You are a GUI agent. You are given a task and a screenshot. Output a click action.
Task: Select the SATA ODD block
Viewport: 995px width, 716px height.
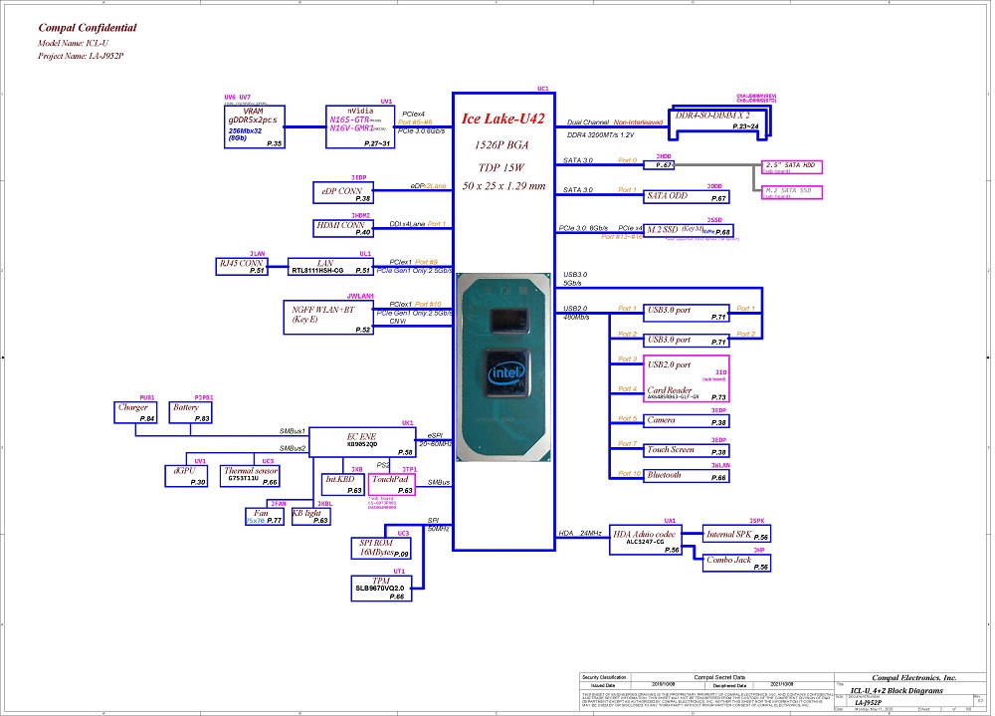click(686, 197)
